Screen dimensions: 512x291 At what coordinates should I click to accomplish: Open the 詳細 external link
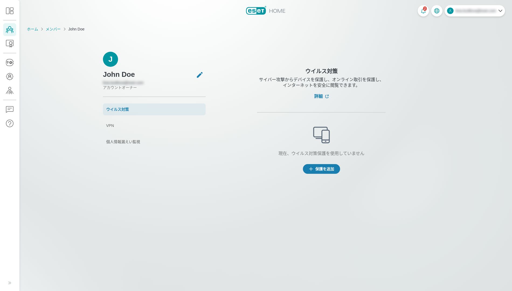pyautogui.click(x=321, y=96)
